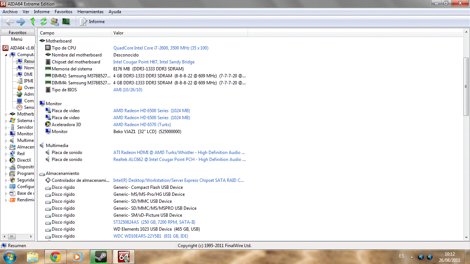The width and height of the screenshot is (470, 264).
Task: Open Windows Explorer from the taskbar
Action: pos(33,257)
